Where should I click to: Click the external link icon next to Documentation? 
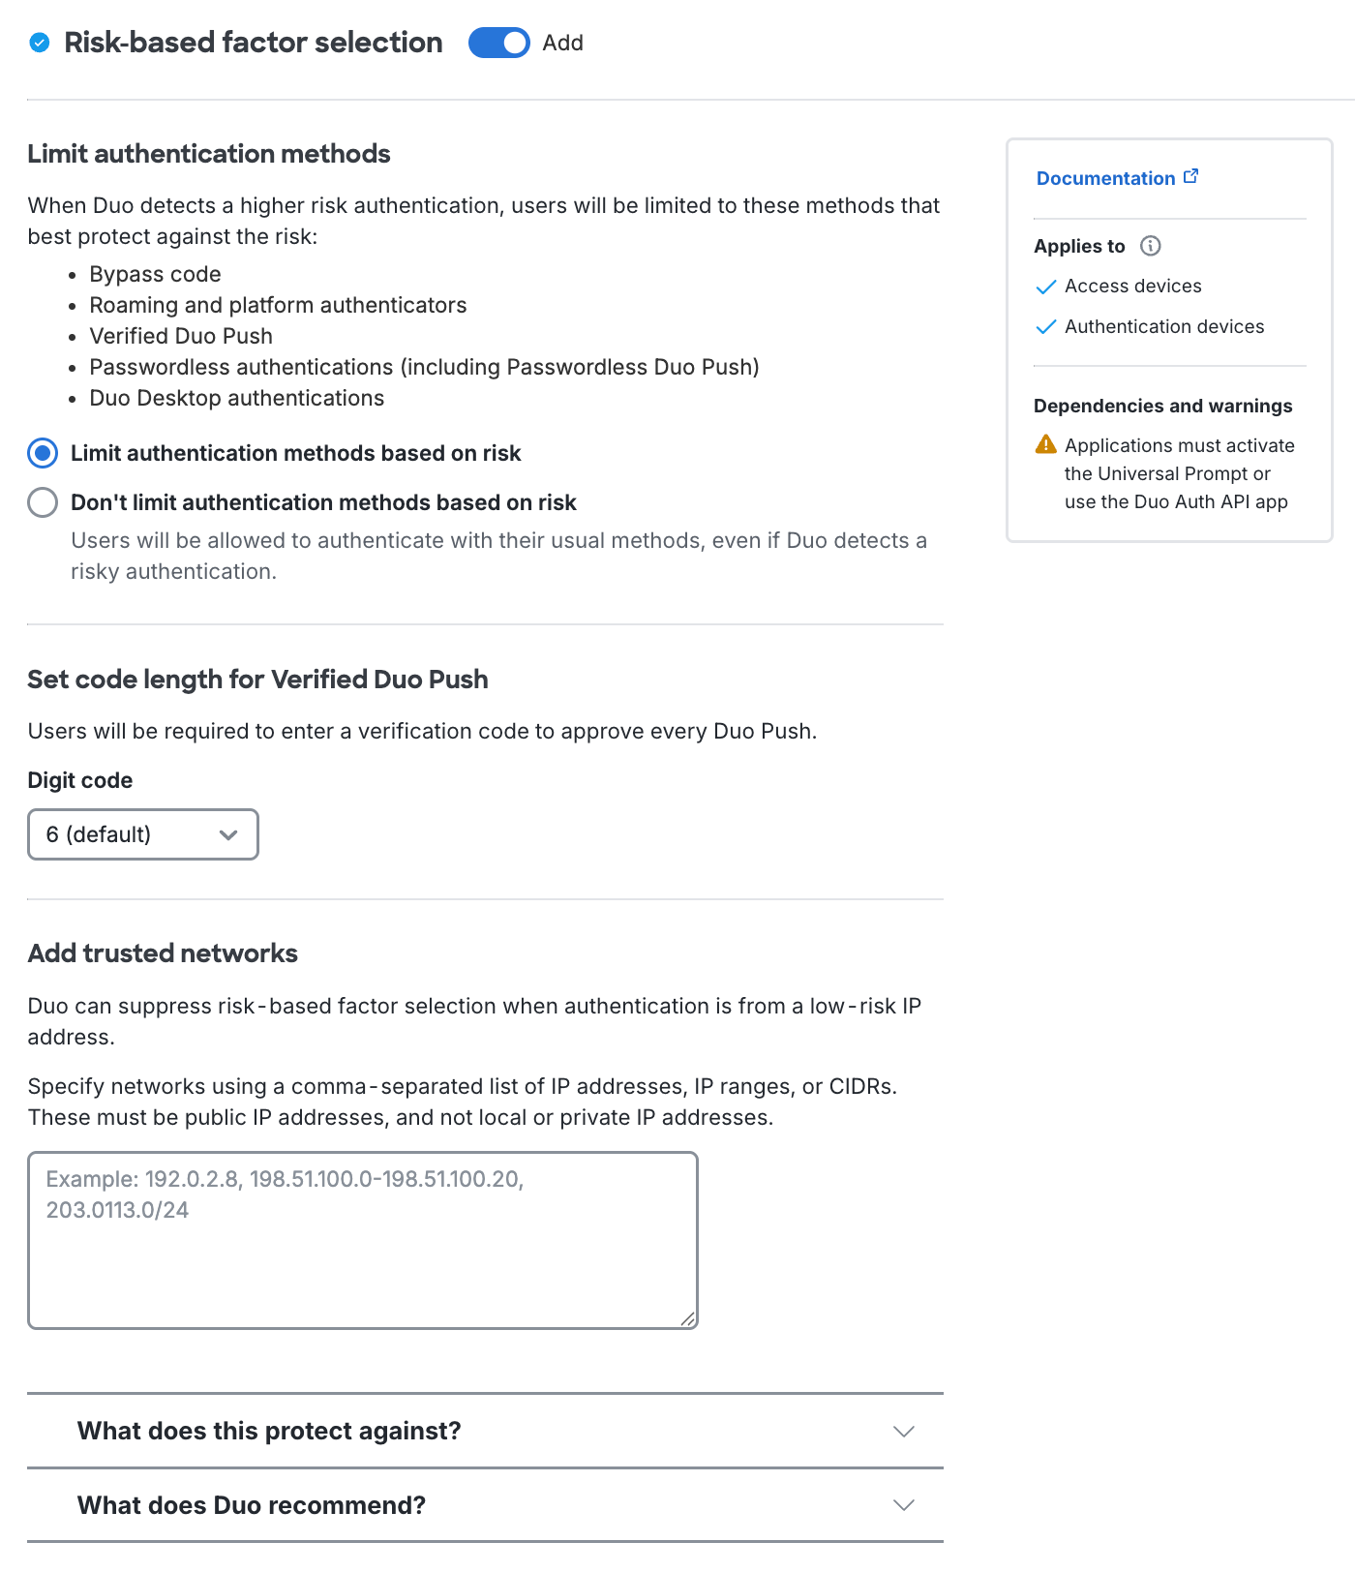coord(1191,175)
